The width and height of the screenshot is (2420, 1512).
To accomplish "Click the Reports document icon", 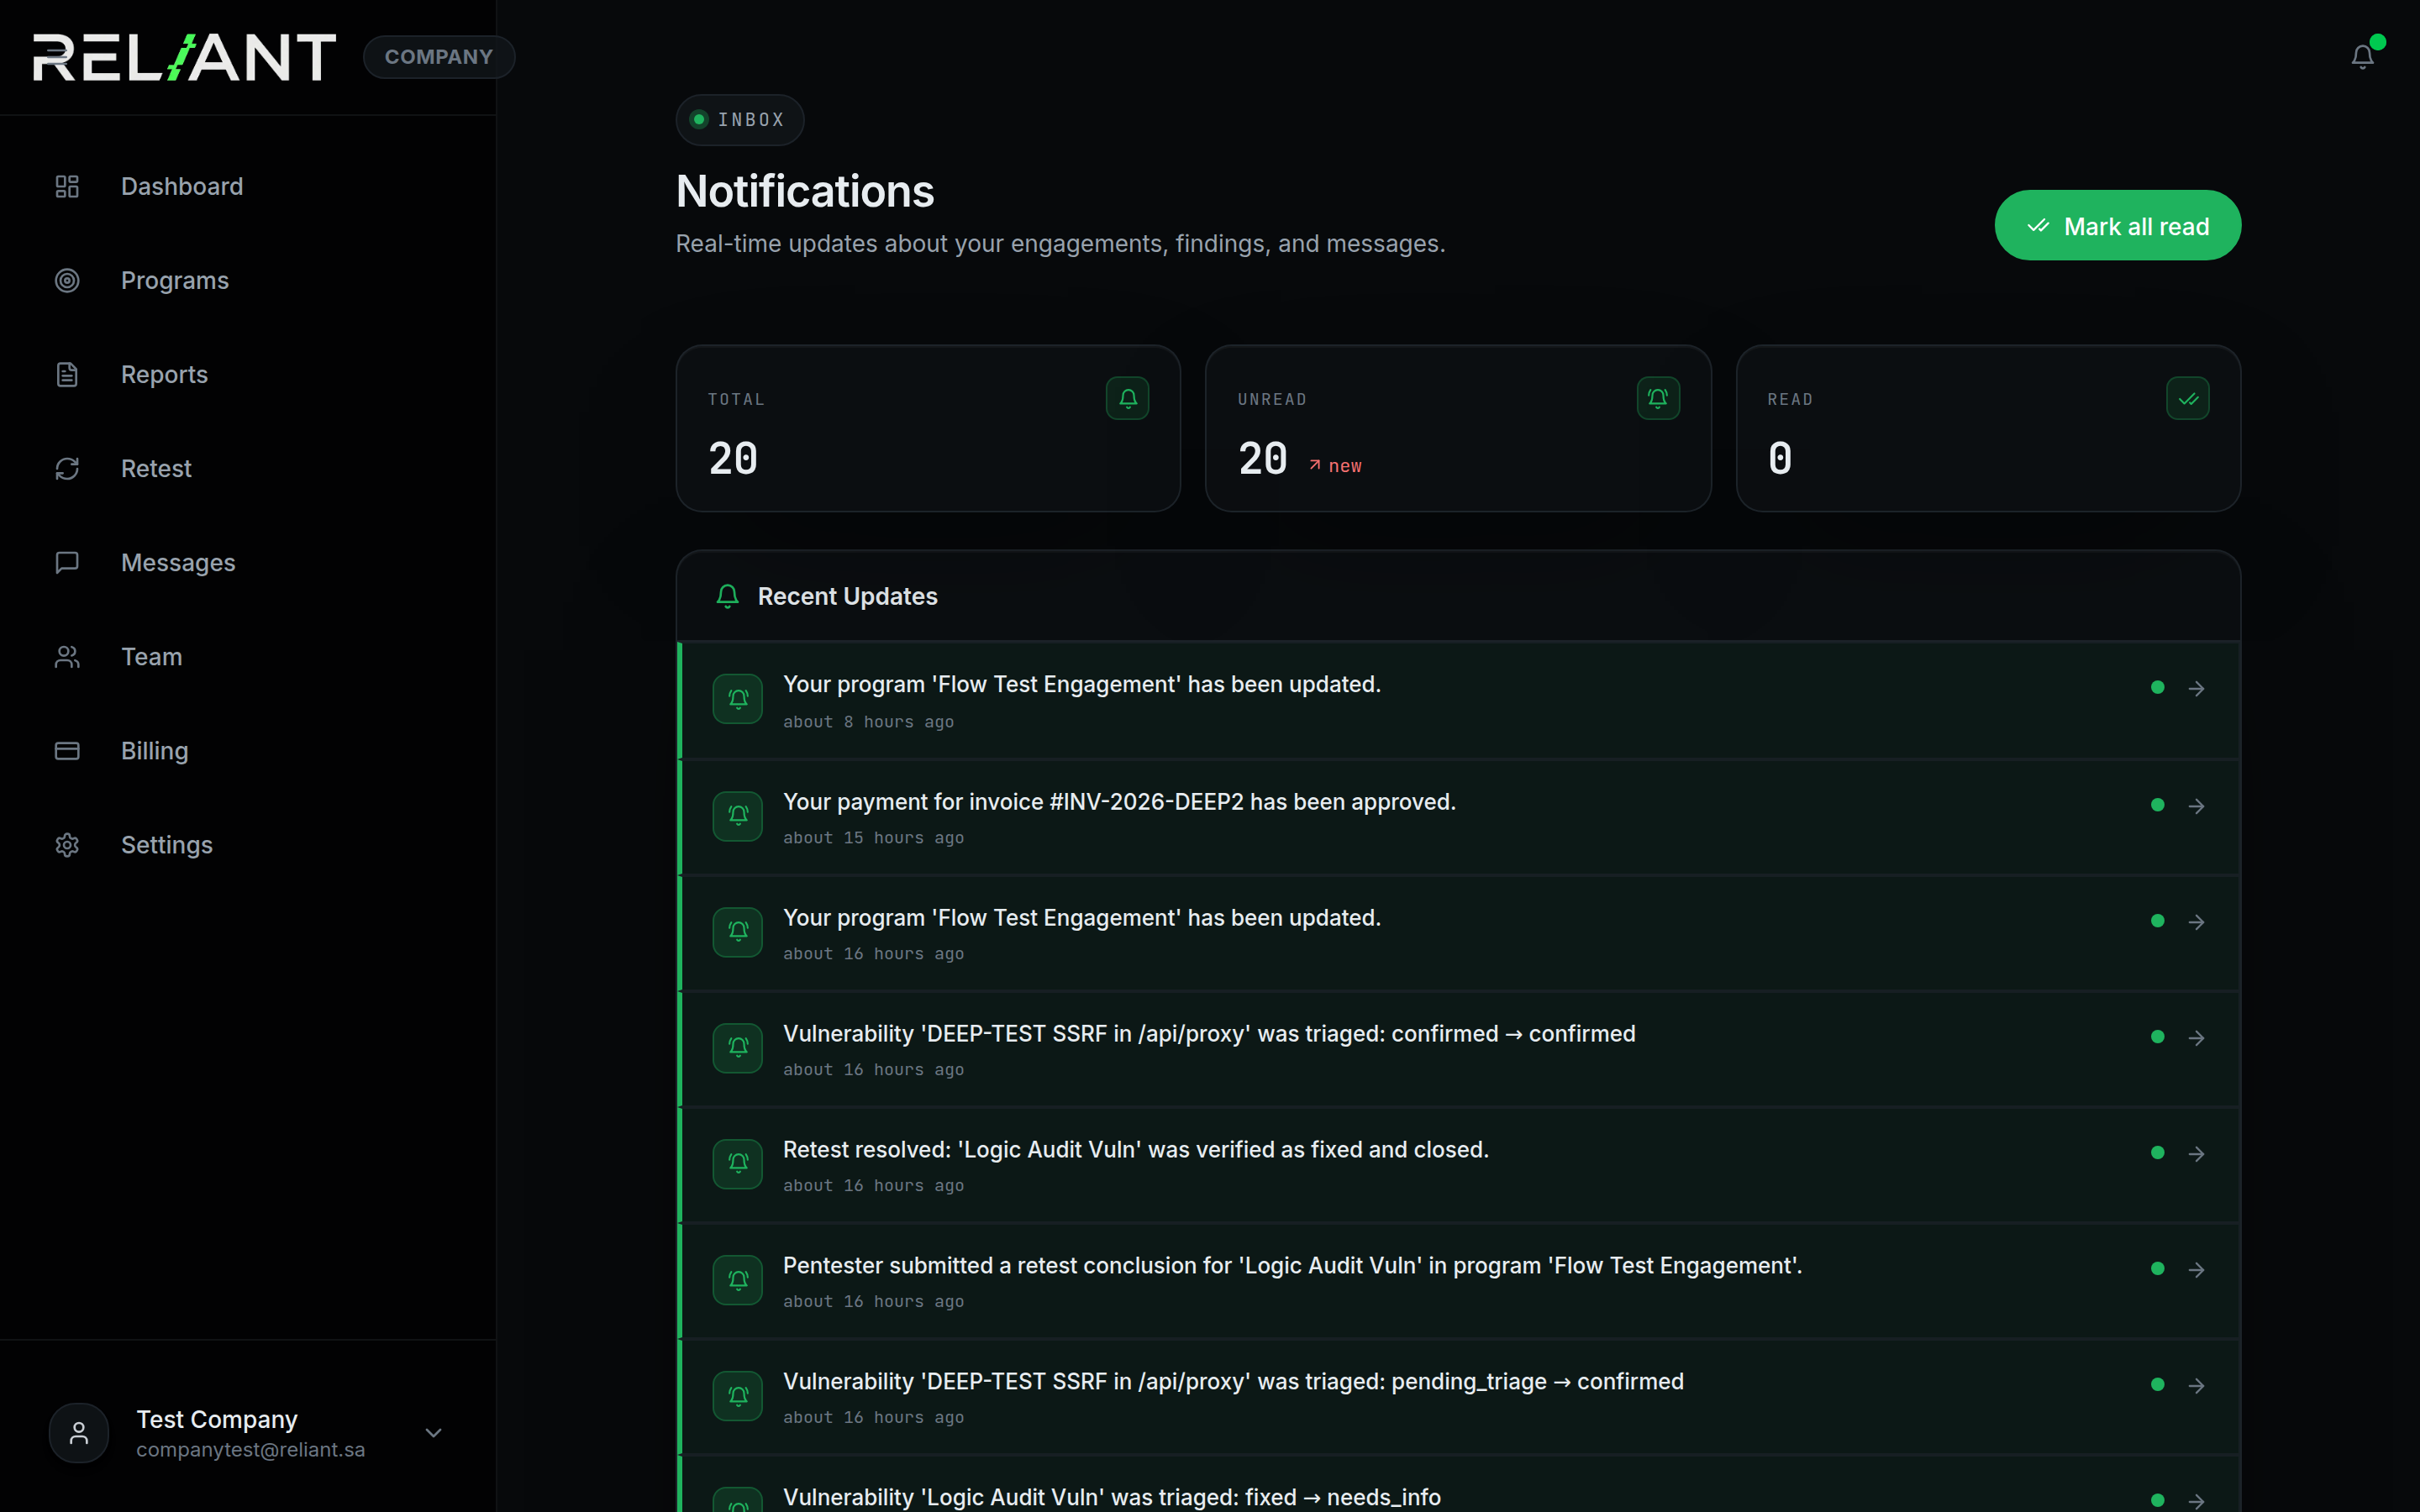I will coord(67,375).
